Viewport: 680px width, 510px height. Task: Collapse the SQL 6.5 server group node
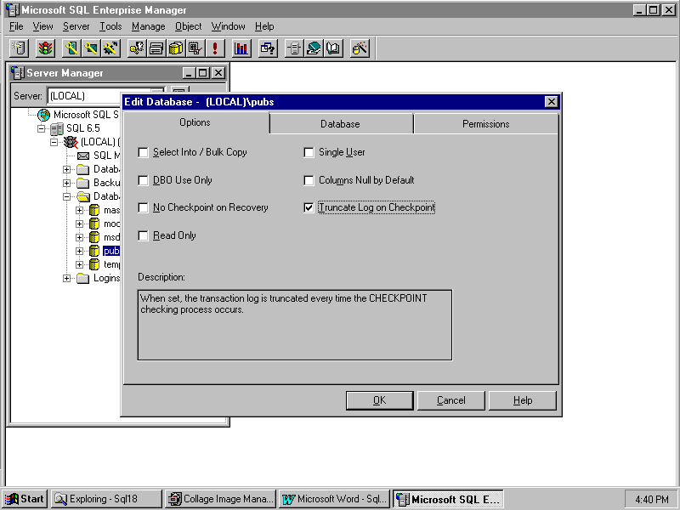click(x=41, y=128)
